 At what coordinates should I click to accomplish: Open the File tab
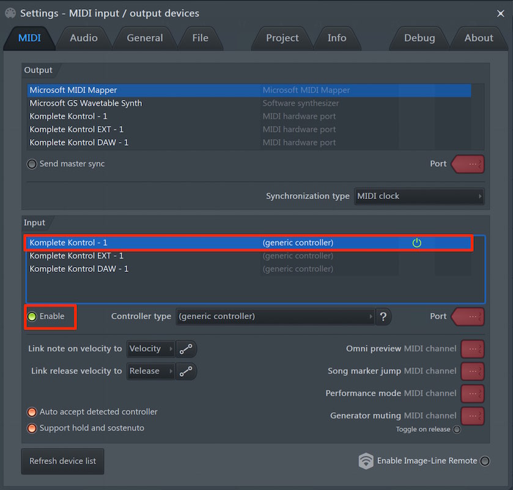[200, 38]
